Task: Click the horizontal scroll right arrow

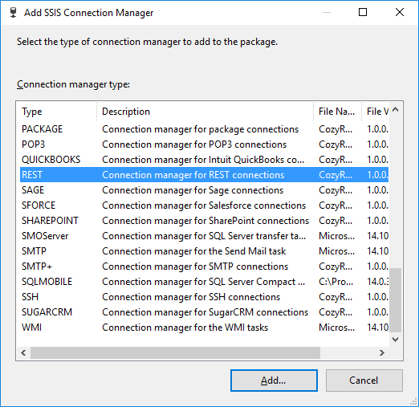Action: pos(382,352)
